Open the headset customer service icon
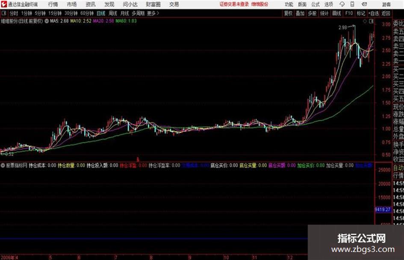 (x=342, y=4)
